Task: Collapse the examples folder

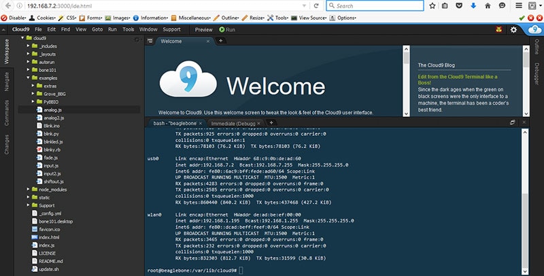Action: point(29,79)
